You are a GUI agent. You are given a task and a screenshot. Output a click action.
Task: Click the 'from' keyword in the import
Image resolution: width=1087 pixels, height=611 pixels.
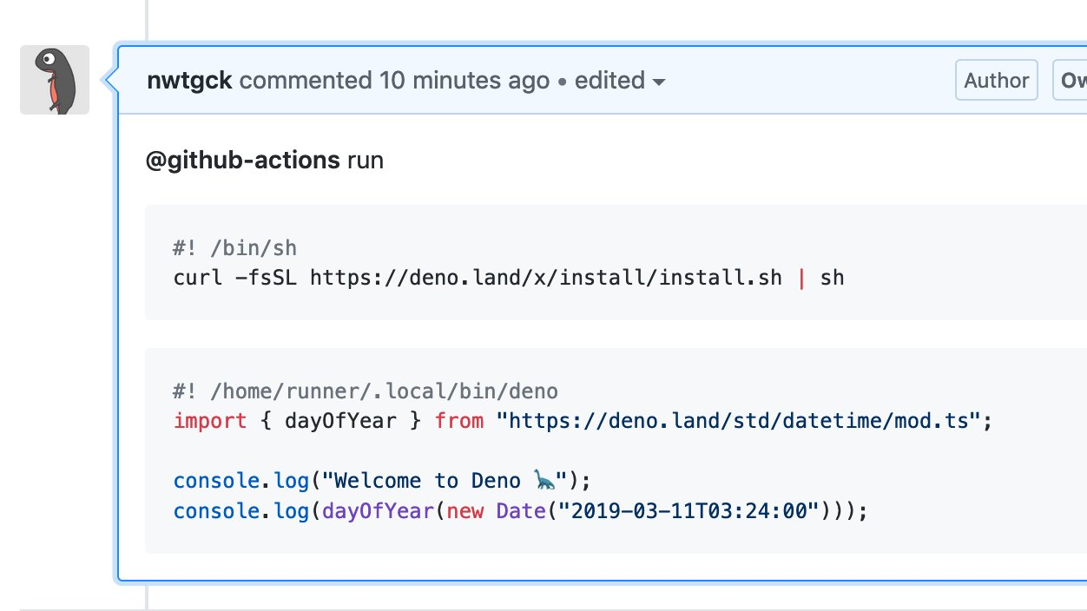pos(459,421)
